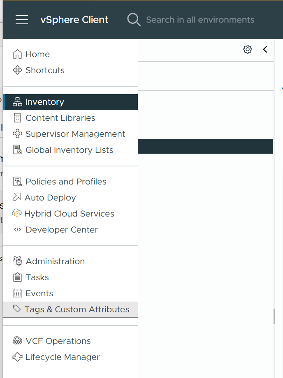Open Tags & Custom Attributes
283x378 pixels.
(x=70, y=309)
